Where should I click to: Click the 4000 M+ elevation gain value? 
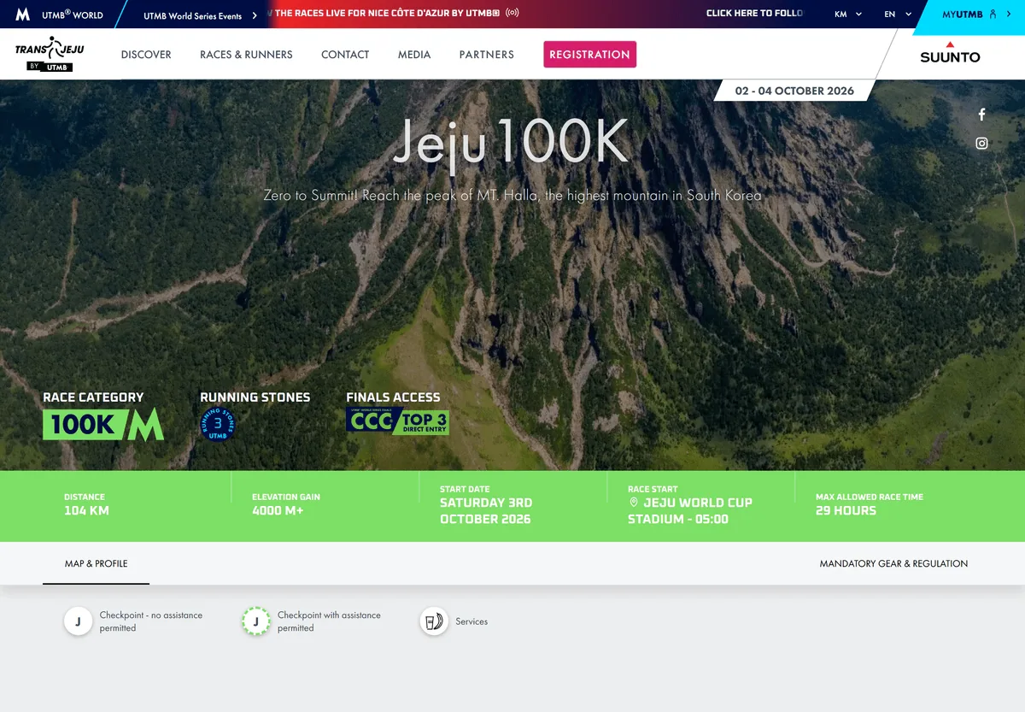[278, 511]
